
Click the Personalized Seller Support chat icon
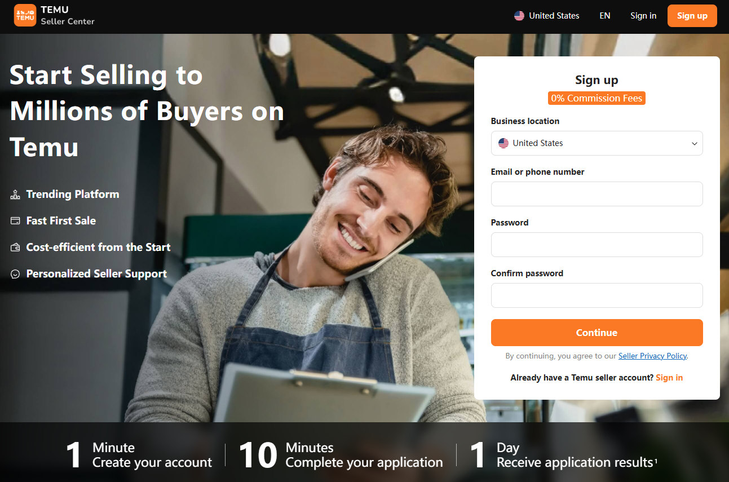pyautogui.click(x=15, y=274)
